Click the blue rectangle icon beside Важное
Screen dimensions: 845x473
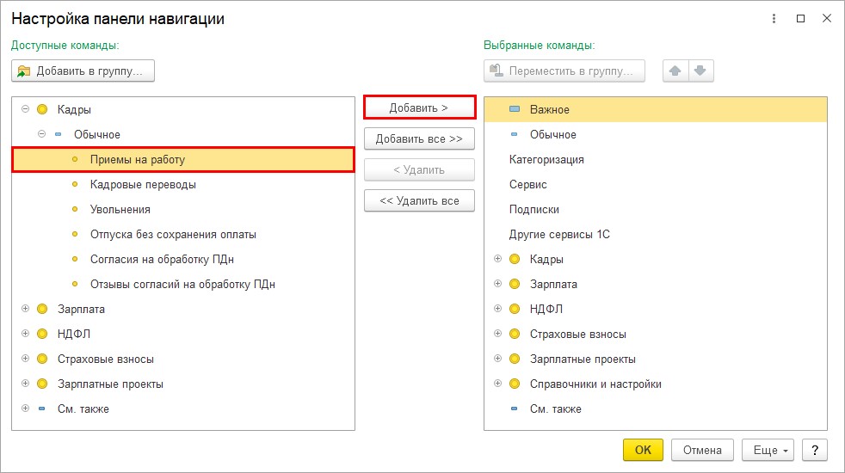pos(515,110)
